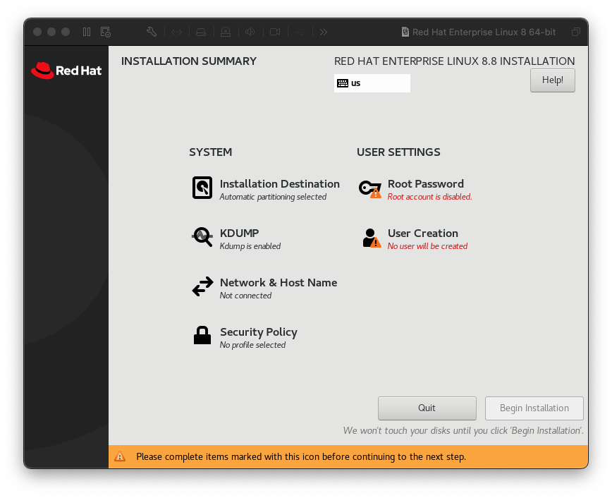Viewport: 612px width, 498px height.
Task: Click the 'Automatic partitioning selected' text
Action: [273, 197]
